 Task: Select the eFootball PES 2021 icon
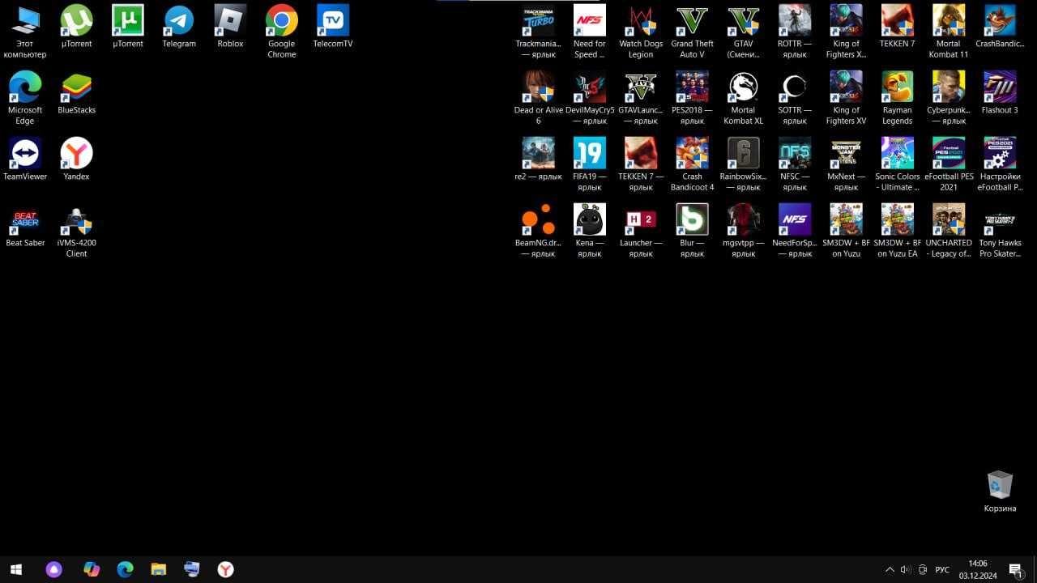click(x=949, y=165)
